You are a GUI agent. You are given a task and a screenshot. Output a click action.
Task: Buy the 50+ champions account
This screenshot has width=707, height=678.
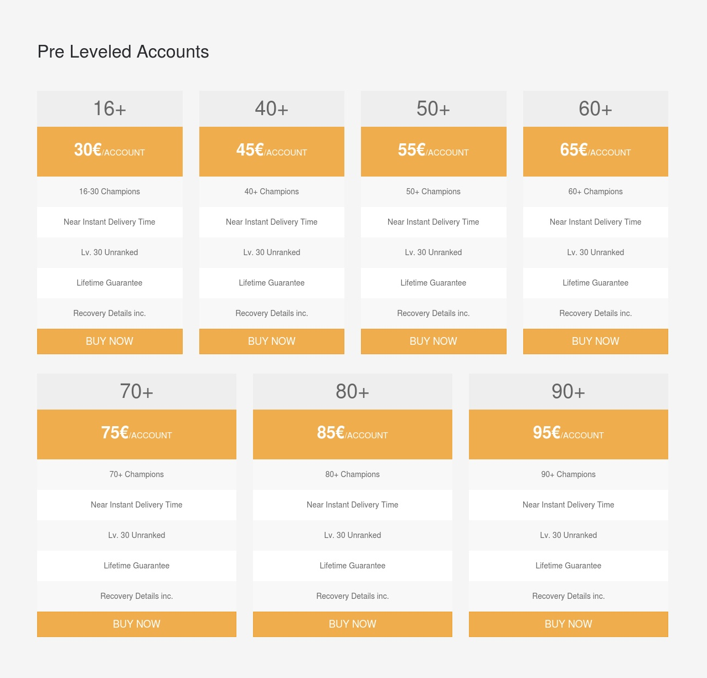coord(434,341)
